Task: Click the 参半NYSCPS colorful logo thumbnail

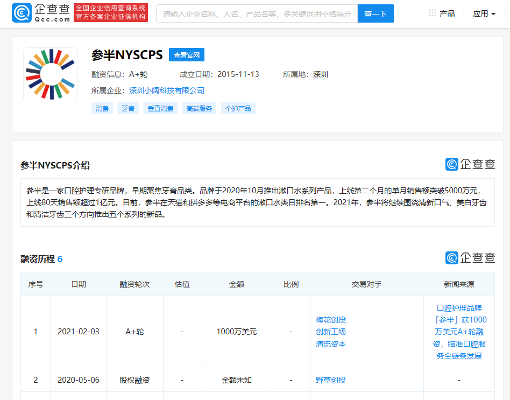Action: 51,74
